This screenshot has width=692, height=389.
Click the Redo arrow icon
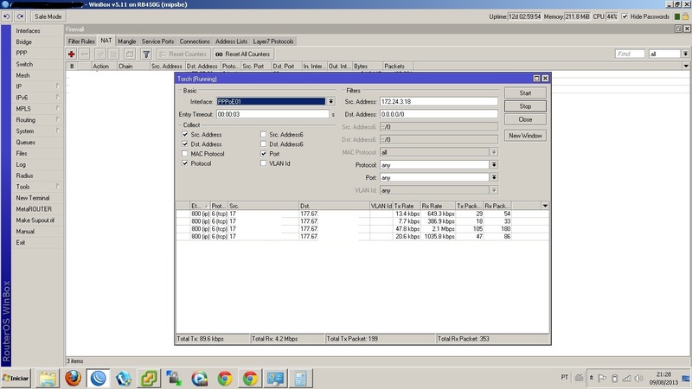(x=19, y=16)
